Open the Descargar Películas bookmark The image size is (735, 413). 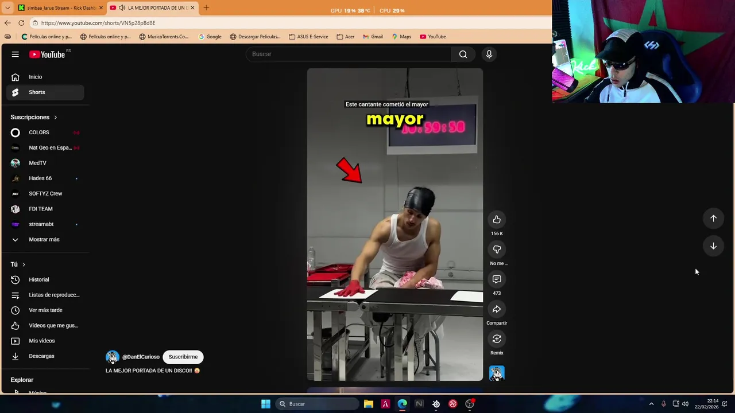pos(255,37)
